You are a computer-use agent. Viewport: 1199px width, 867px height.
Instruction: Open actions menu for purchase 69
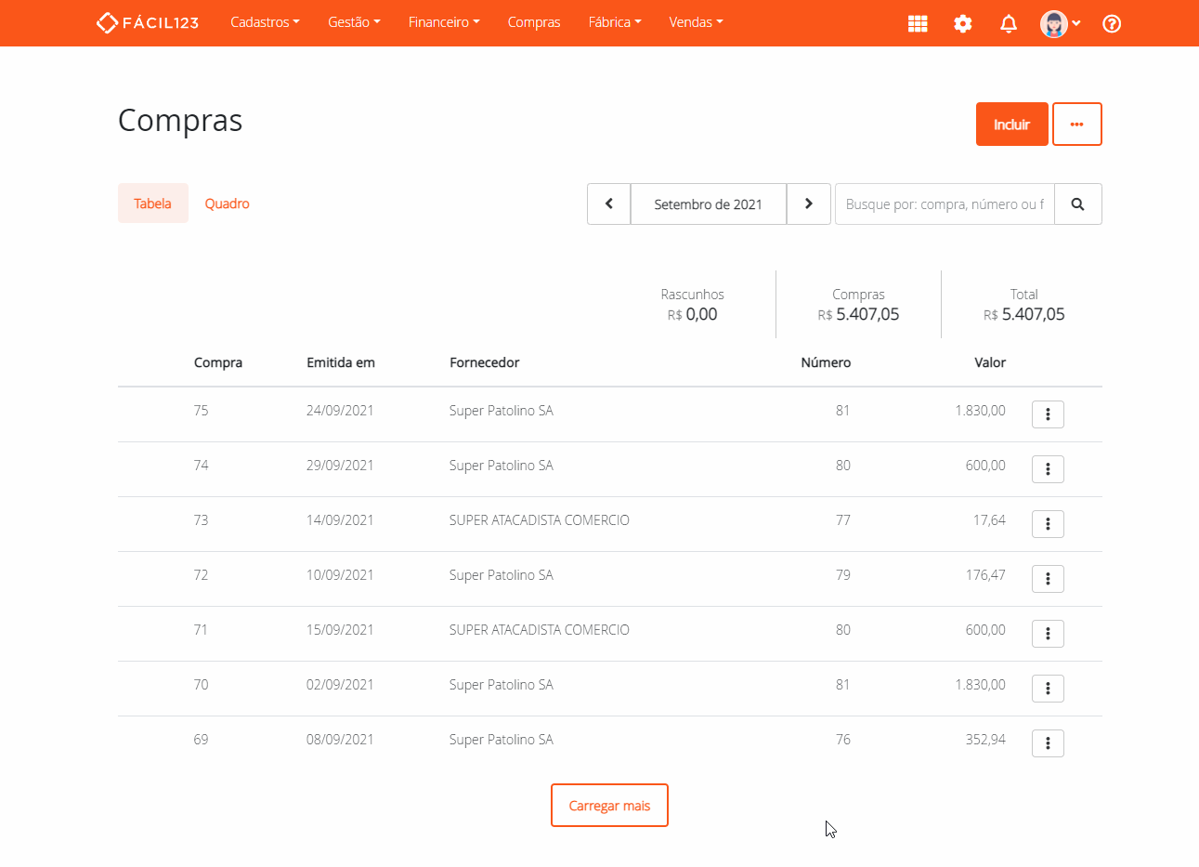point(1048,743)
